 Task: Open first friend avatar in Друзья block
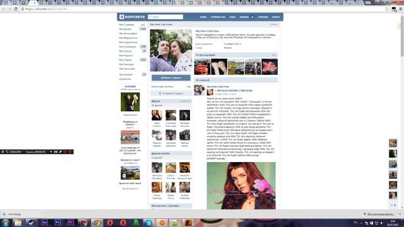tap(157, 115)
